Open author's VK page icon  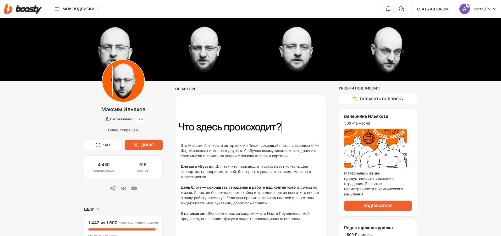pyautogui.click(x=123, y=188)
